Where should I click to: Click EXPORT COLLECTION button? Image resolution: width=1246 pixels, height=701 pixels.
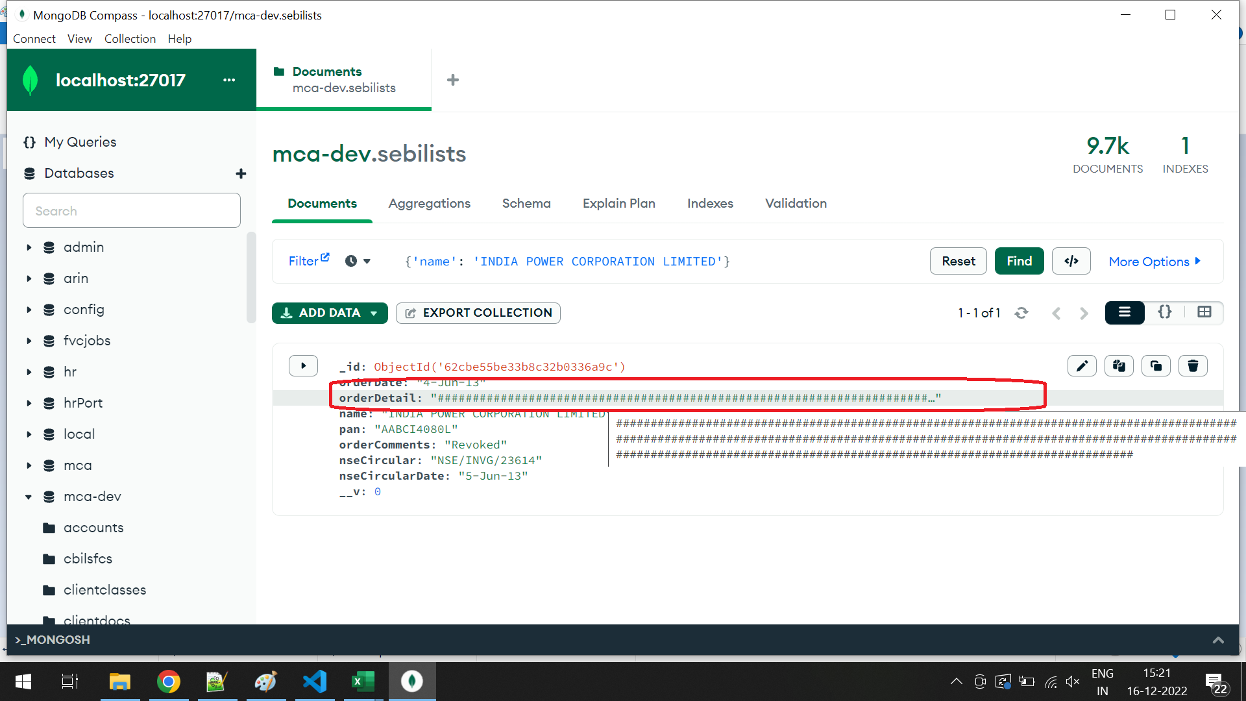pos(478,313)
